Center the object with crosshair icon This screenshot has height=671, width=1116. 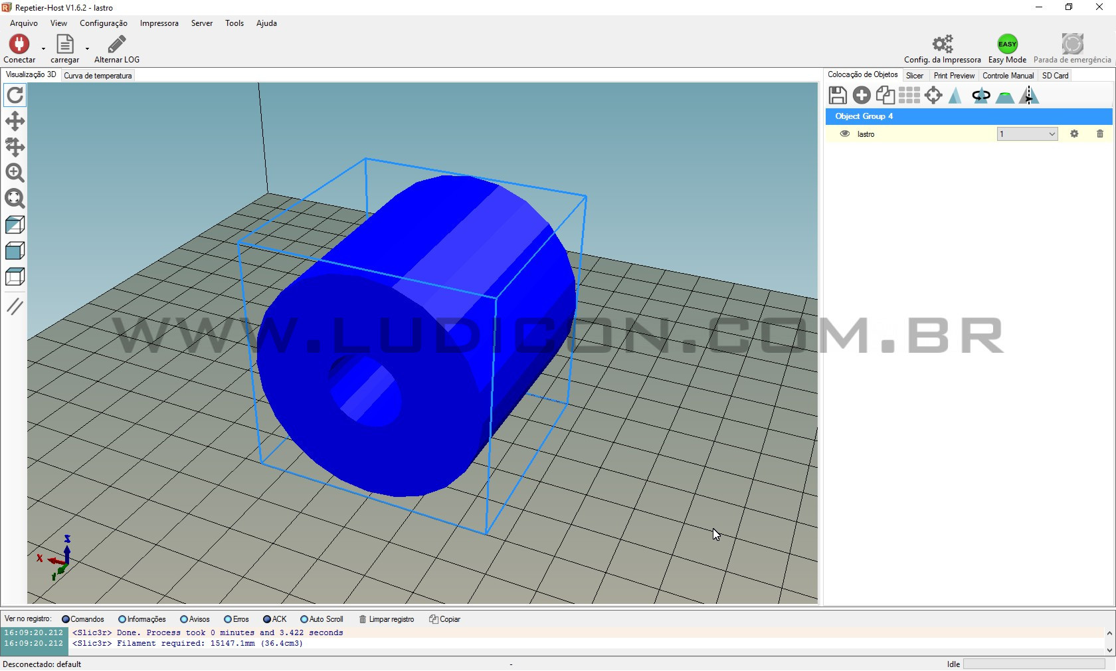[x=933, y=96]
